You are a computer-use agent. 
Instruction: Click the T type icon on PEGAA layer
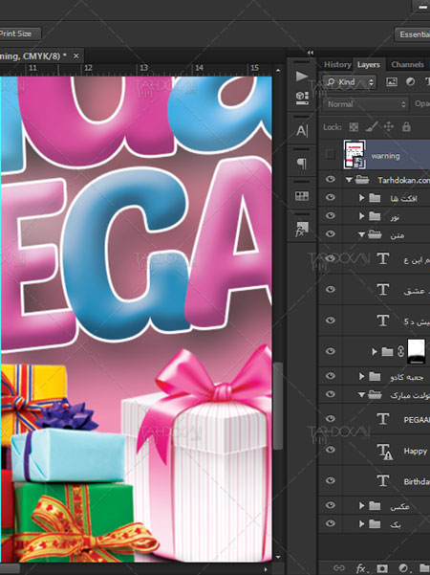click(383, 418)
